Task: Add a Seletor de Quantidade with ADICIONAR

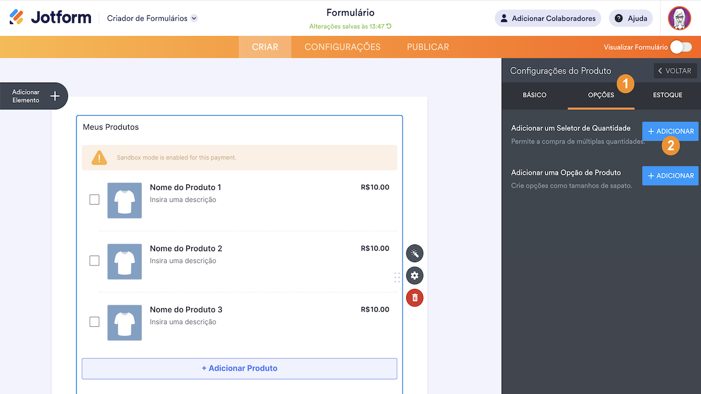Action: 670,131
